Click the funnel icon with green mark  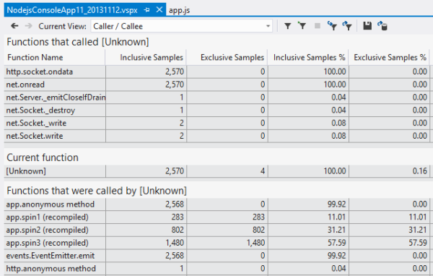click(302, 26)
